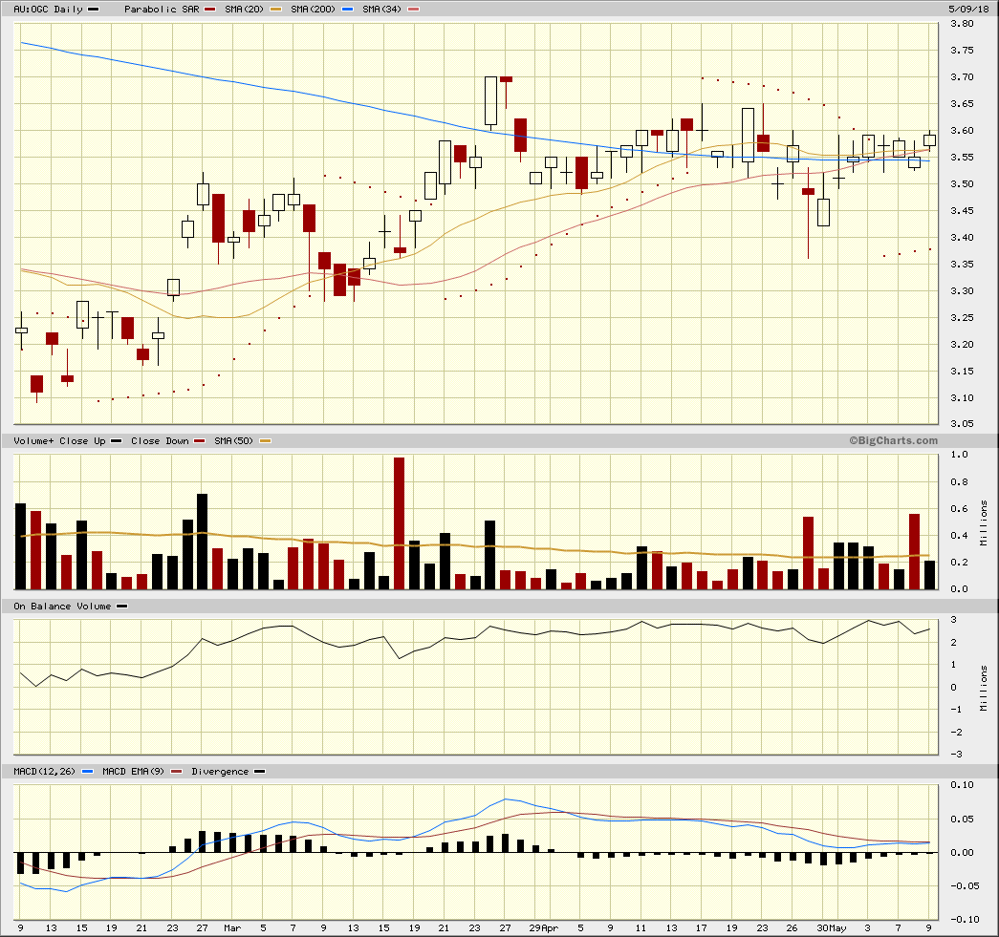This screenshot has width=999, height=937.
Task: Click the Volume+ Close Up legend label
Action: [59, 440]
